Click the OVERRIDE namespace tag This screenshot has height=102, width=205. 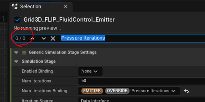click(117, 91)
